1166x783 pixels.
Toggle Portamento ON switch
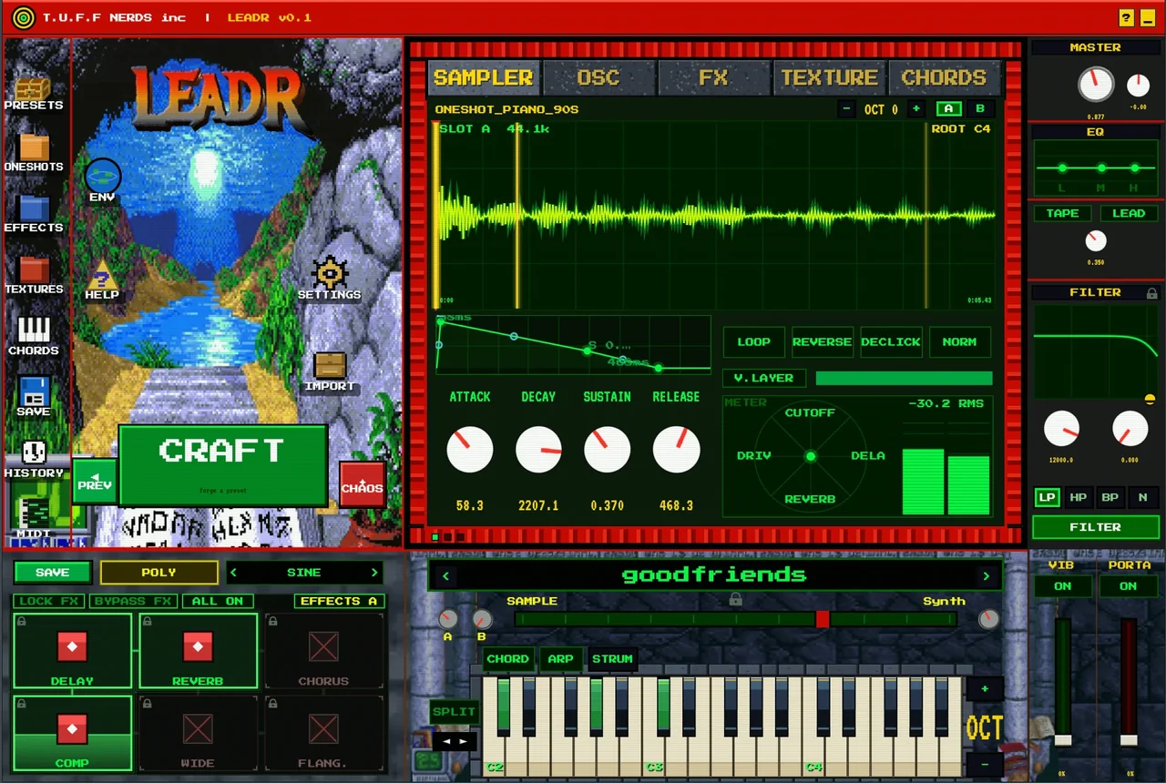pos(1128,586)
